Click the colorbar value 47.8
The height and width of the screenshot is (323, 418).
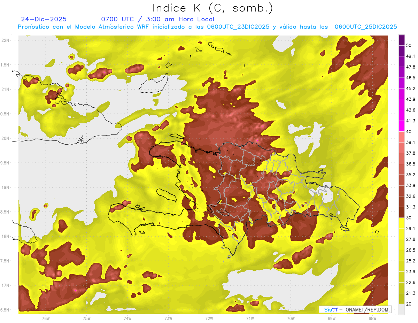point(410,67)
